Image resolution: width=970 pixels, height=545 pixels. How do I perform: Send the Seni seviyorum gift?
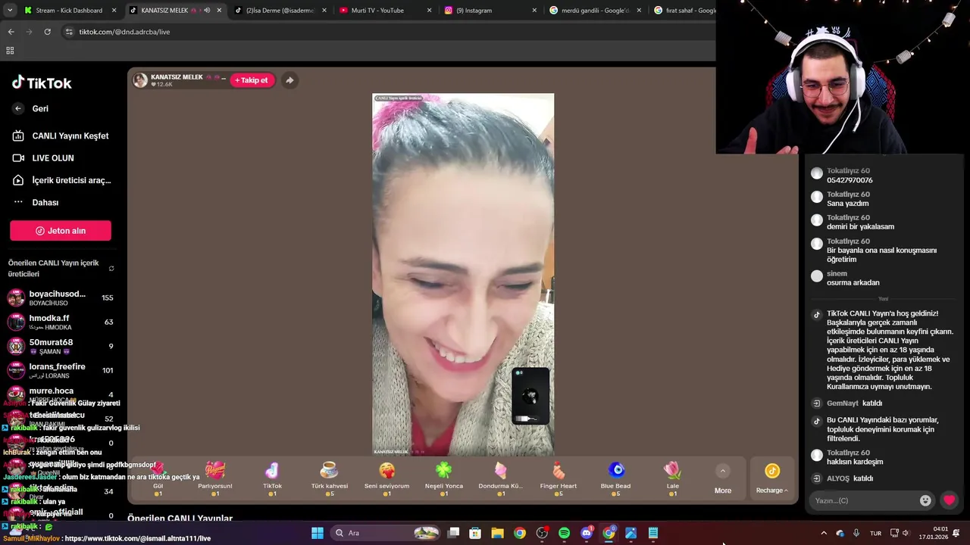point(386,479)
